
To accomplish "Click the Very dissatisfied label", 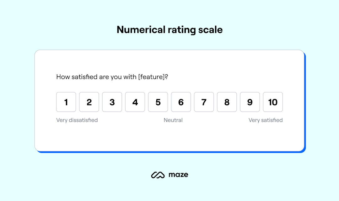I will [77, 120].
